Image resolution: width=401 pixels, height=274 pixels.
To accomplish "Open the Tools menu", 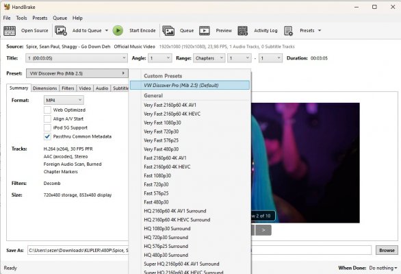I will pyautogui.click(x=21, y=18).
